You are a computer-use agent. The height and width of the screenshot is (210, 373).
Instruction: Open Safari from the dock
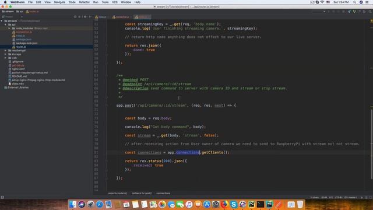click(x=100, y=204)
